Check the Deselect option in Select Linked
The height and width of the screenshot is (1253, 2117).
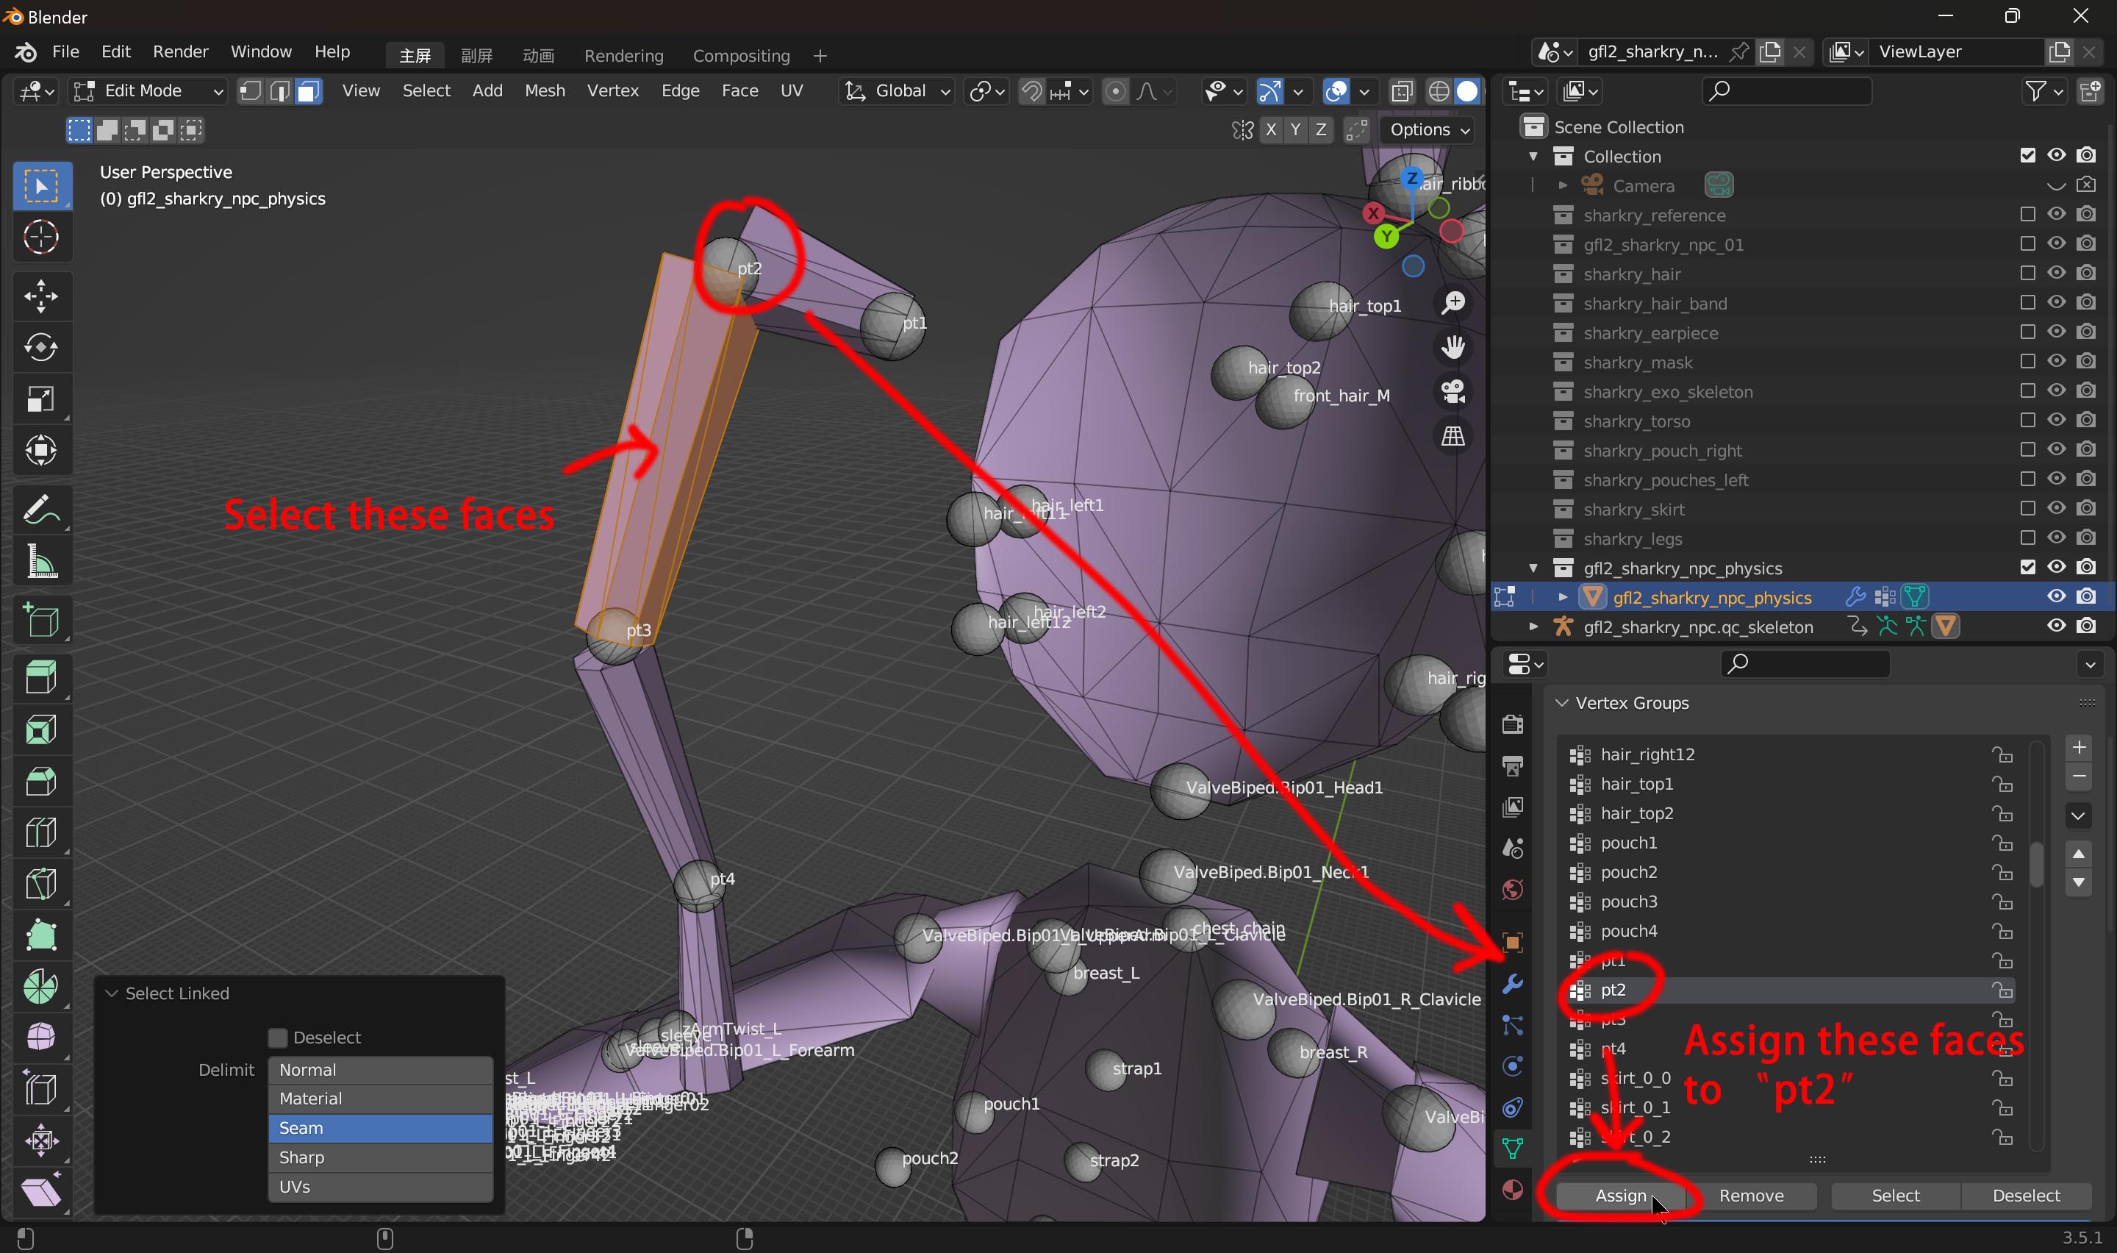pos(278,1037)
